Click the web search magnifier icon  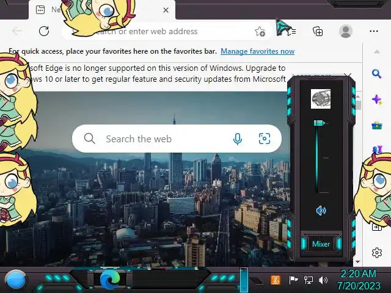pyautogui.click(x=89, y=139)
